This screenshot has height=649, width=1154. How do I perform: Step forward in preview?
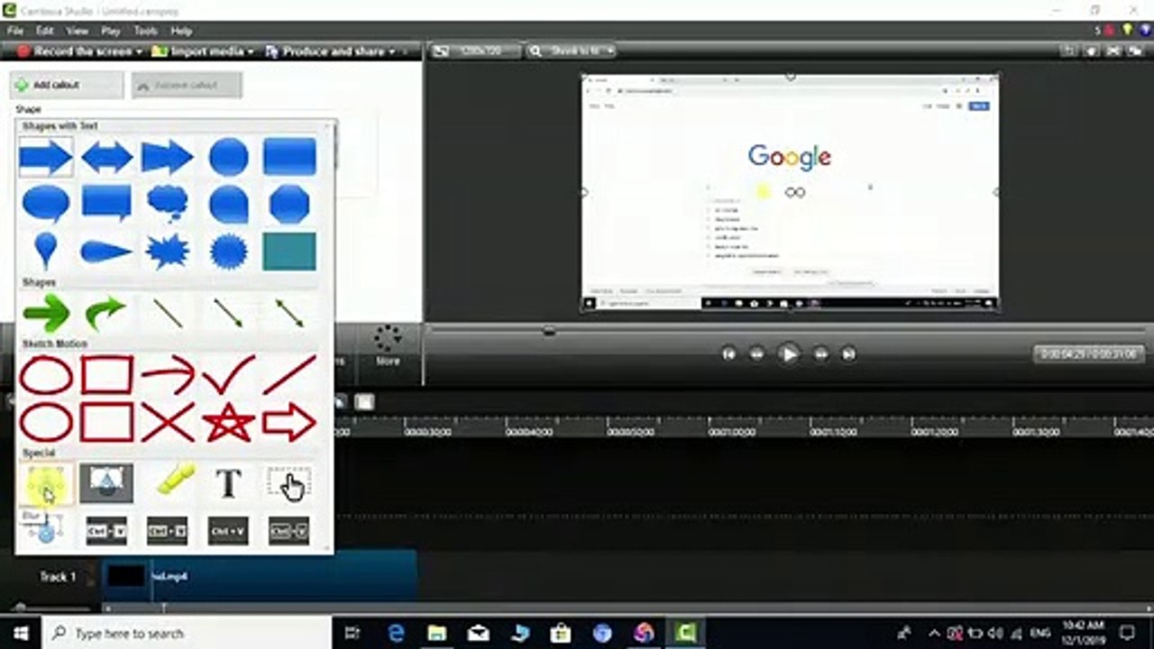(x=820, y=354)
